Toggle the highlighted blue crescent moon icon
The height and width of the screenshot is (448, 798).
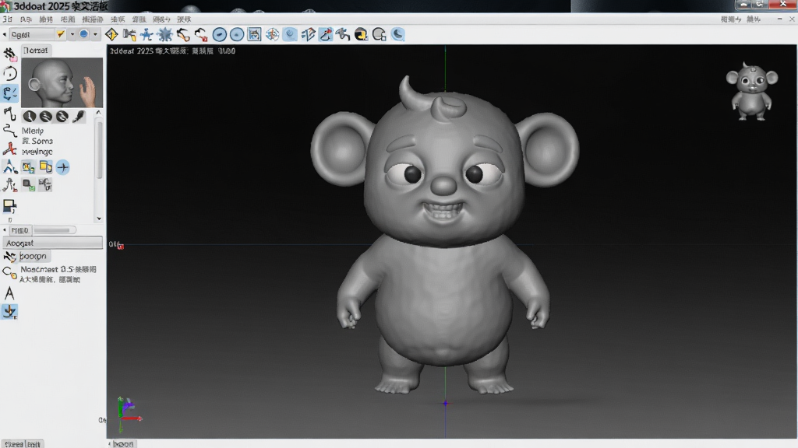click(x=397, y=34)
